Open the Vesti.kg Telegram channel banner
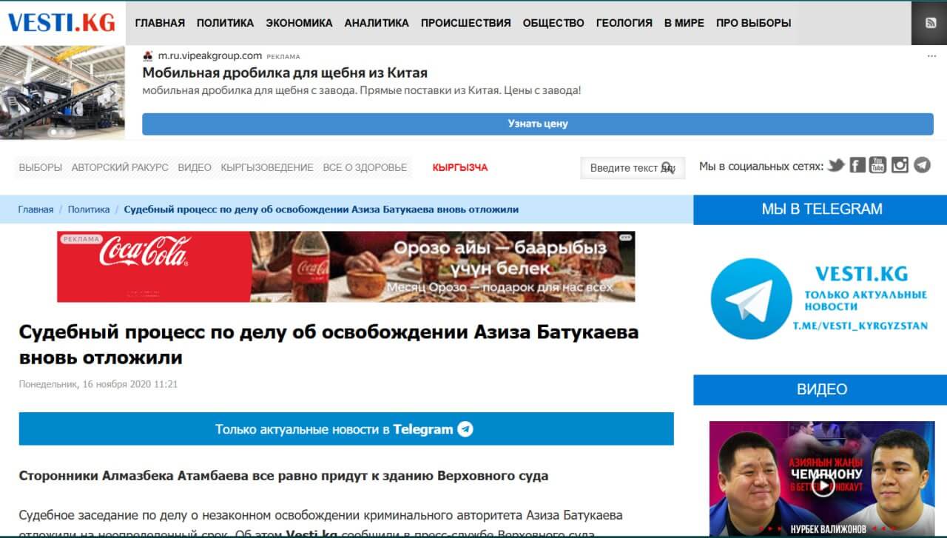 click(820, 298)
